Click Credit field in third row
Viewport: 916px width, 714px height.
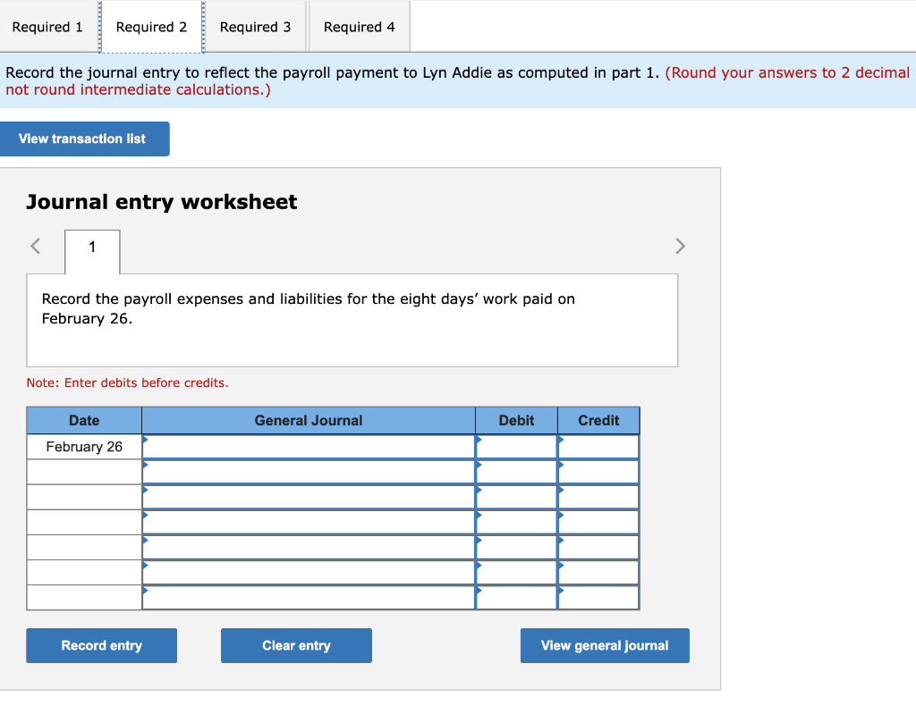[x=598, y=497]
